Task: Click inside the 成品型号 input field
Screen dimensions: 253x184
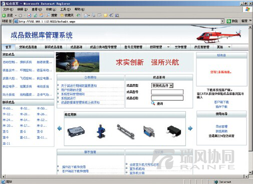Action: (167, 92)
